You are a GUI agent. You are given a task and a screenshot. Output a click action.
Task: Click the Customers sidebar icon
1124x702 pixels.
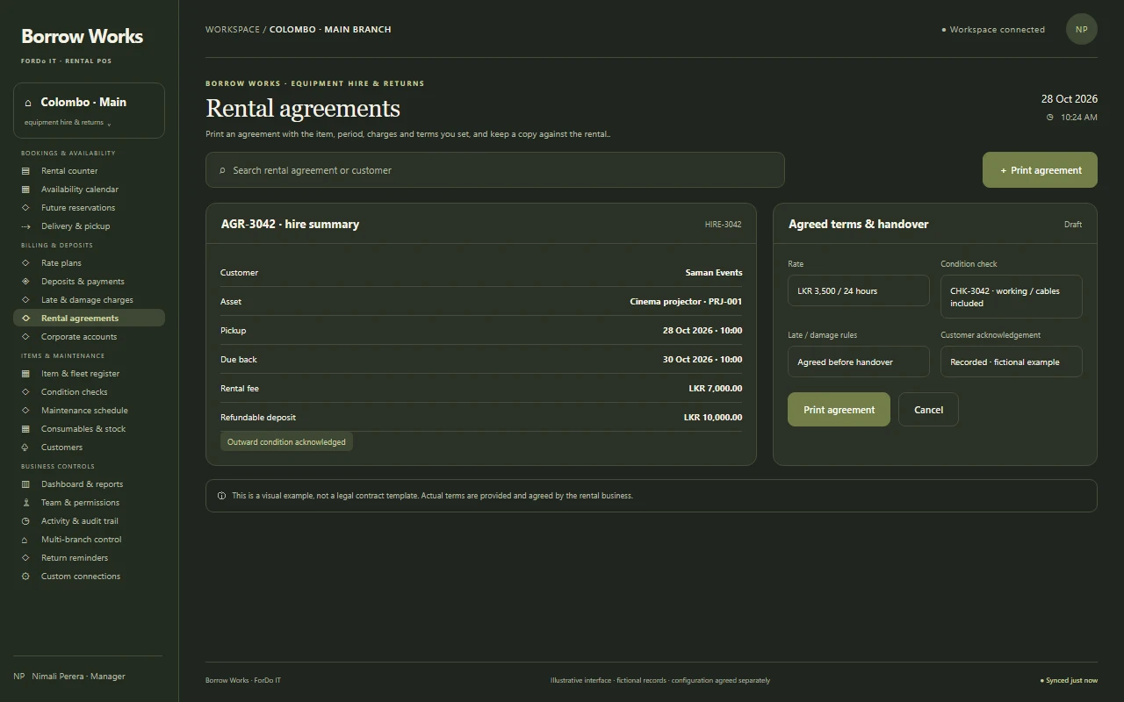click(x=25, y=448)
